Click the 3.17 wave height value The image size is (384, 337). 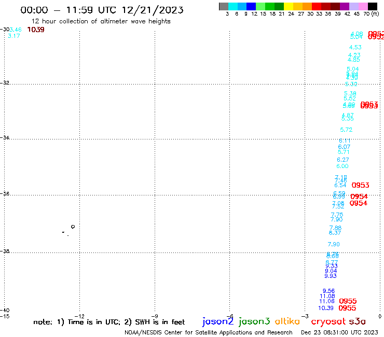pos(14,36)
